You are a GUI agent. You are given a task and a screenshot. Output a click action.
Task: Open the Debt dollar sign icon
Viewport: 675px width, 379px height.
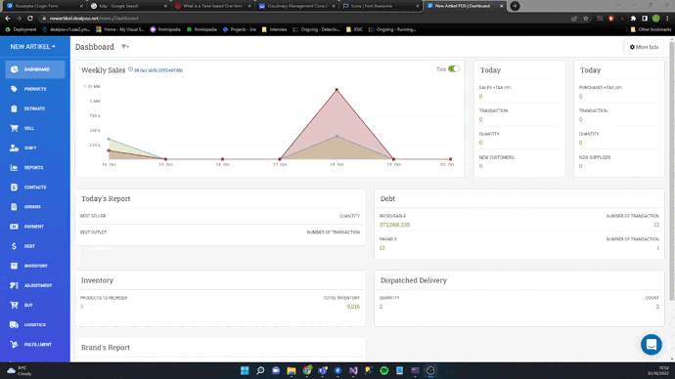(x=15, y=246)
